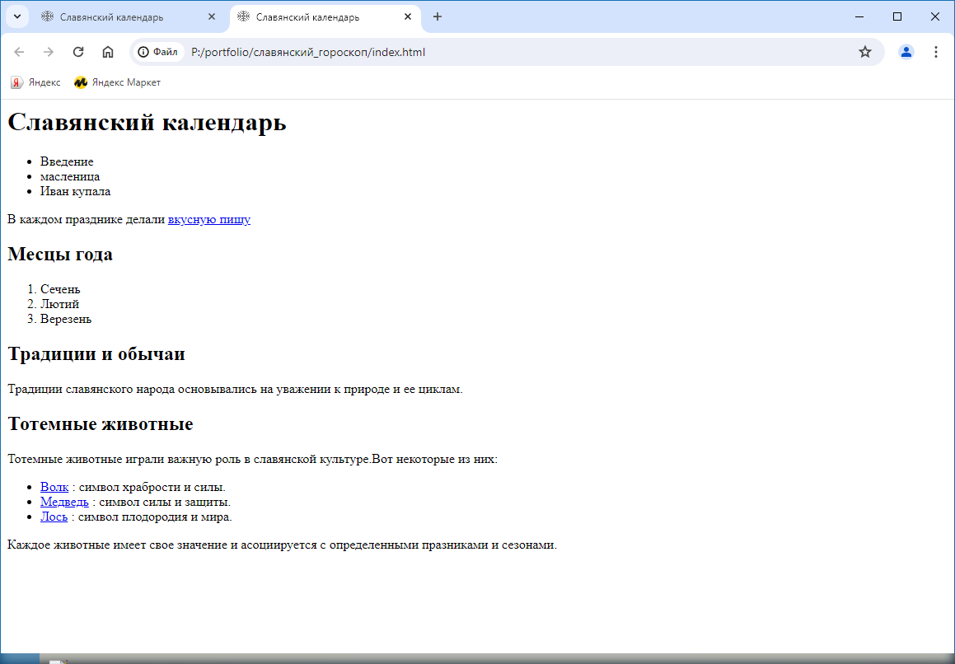Open the user profile avatar
The image size is (955, 664).
point(906,52)
